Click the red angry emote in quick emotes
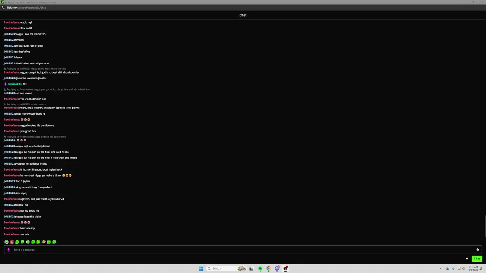The width and height of the screenshot is (486, 273). [x=12, y=242]
